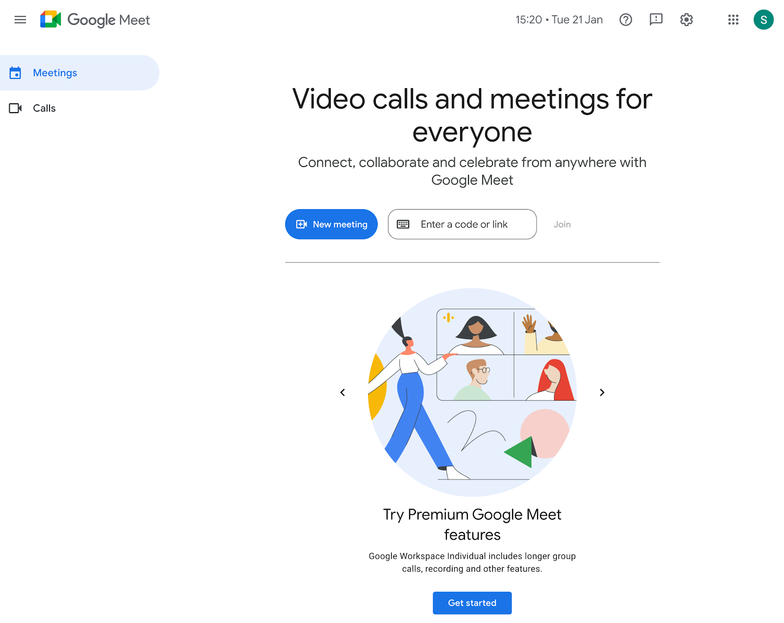Open the hamburger navigation menu
Viewport: 784px width, 623px height.
(20, 20)
